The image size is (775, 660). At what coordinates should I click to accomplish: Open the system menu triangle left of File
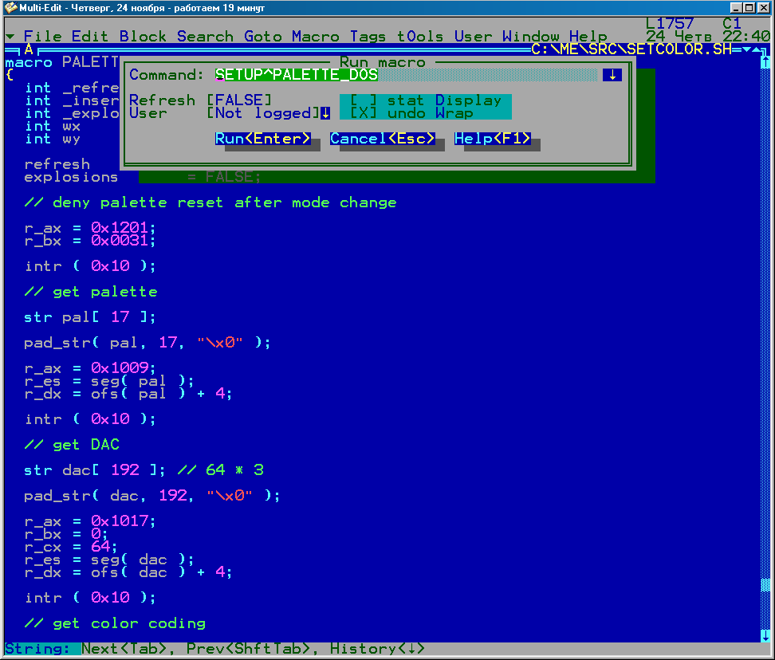(10, 37)
